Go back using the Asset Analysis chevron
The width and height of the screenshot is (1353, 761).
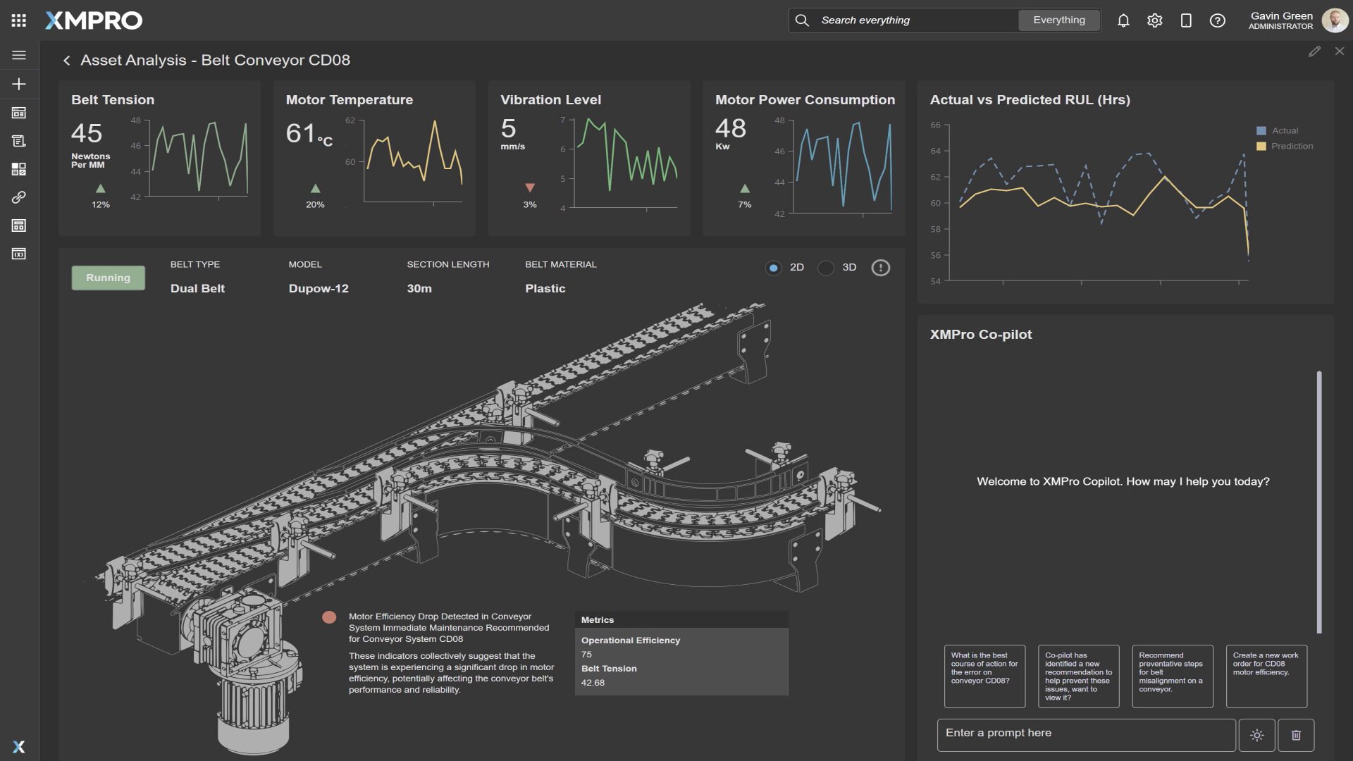[67, 61]
